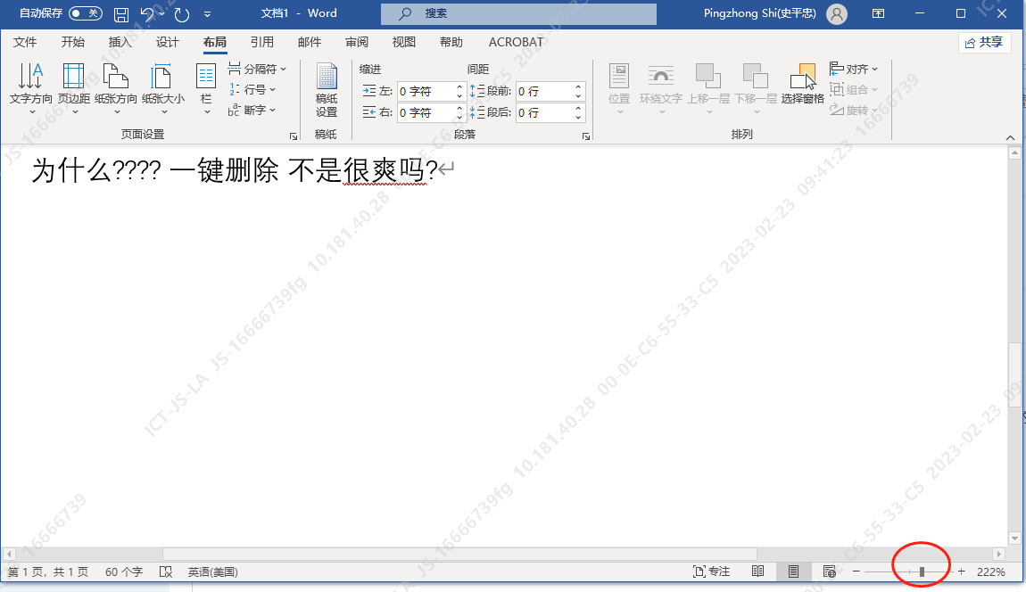
Task: Open the 文字方向 text direction tool
Action: 30,87
